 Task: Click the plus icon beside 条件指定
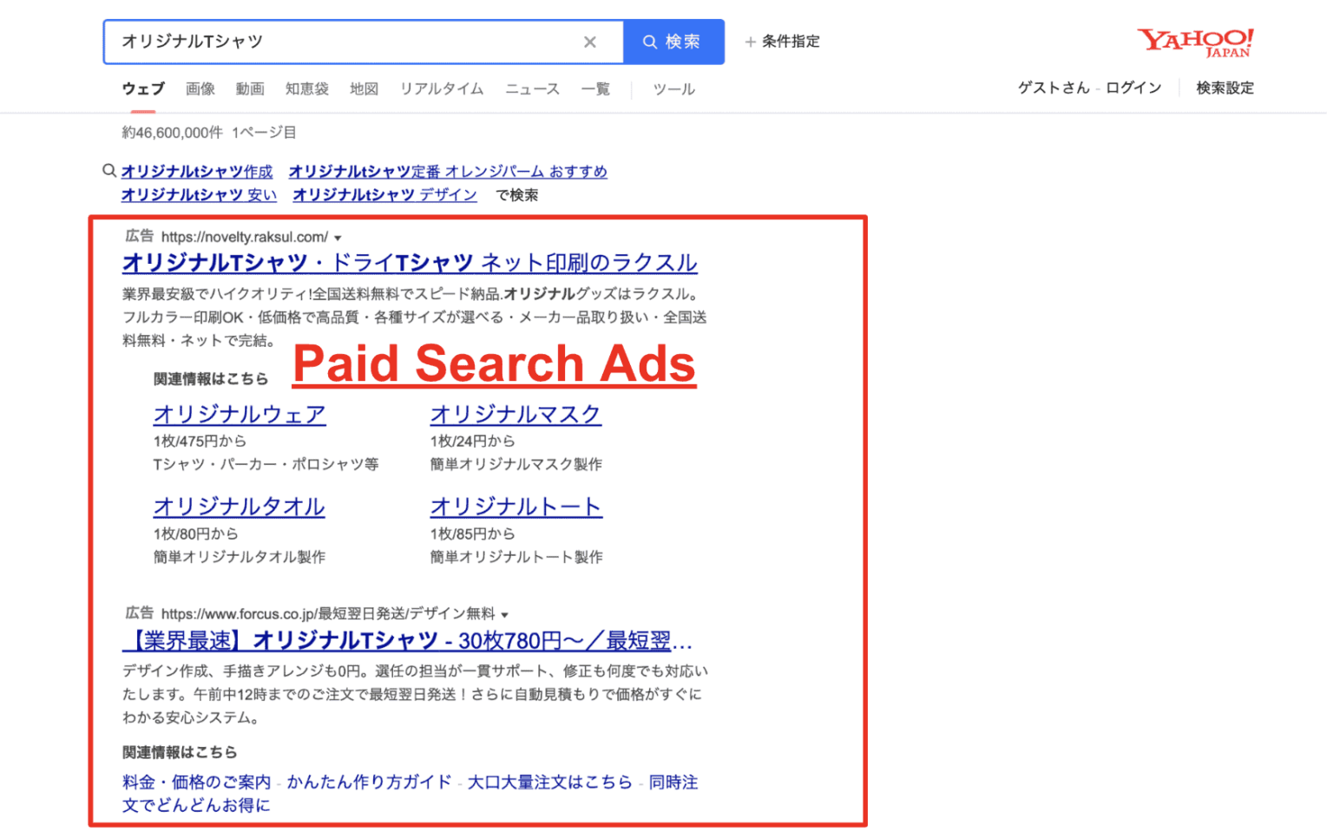pos(748,41)
